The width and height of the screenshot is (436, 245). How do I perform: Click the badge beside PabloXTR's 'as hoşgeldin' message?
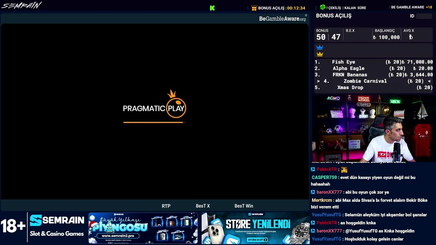point(313,223)
